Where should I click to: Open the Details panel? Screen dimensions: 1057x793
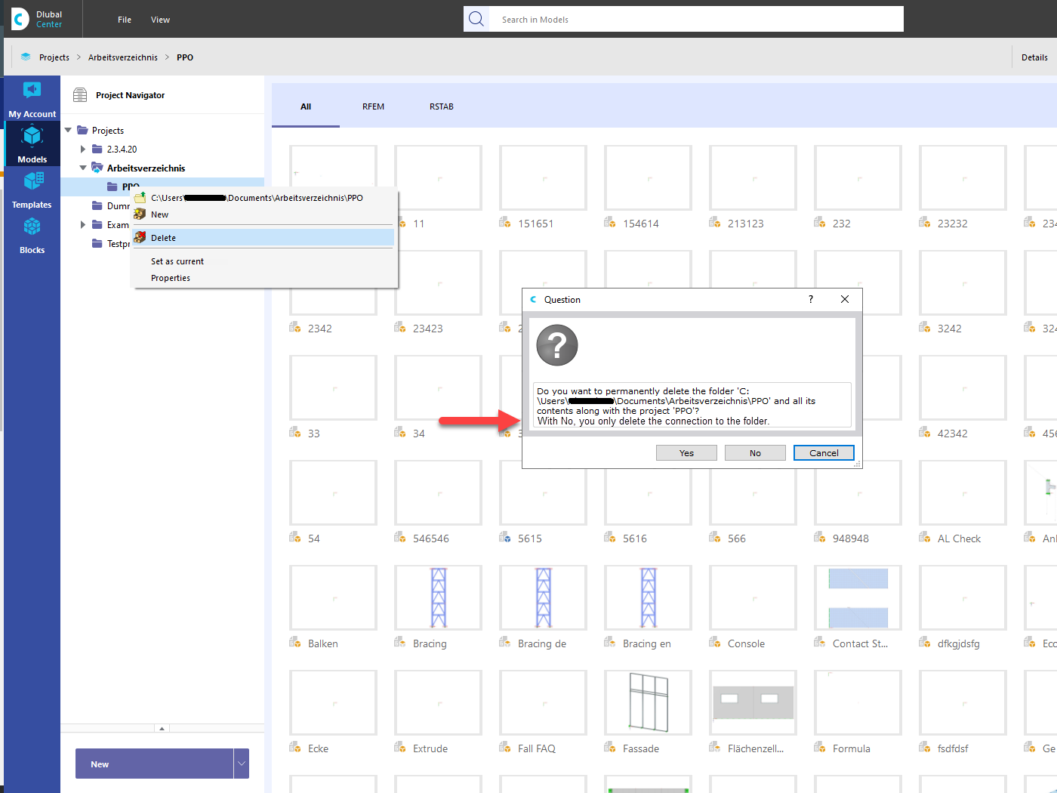tap(1034, 57)
